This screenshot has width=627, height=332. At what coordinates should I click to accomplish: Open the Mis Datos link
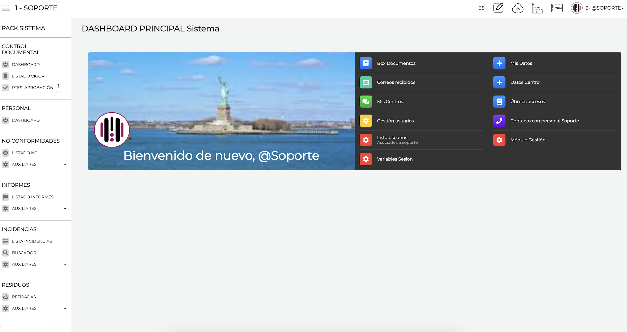coord(521,63)
